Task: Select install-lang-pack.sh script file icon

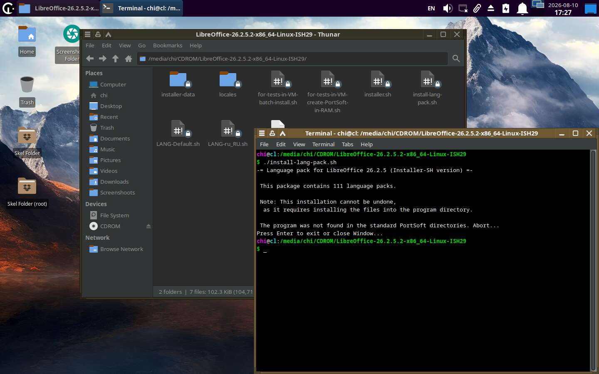Action: [x=428, y=80]
